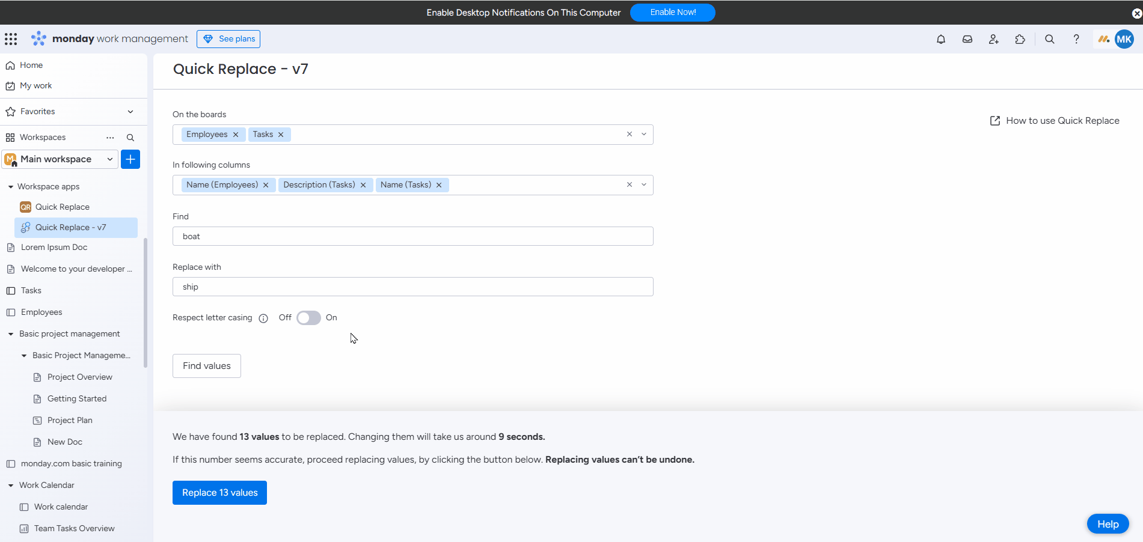Open the Welcome to your developer doc
This screenshot has width=1143, height=542.
pos(76,269)
